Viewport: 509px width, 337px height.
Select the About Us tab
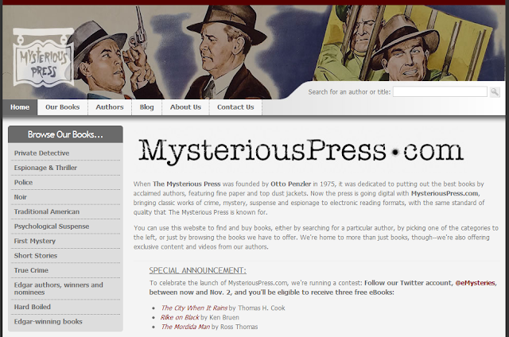click(x=185, y=107)
